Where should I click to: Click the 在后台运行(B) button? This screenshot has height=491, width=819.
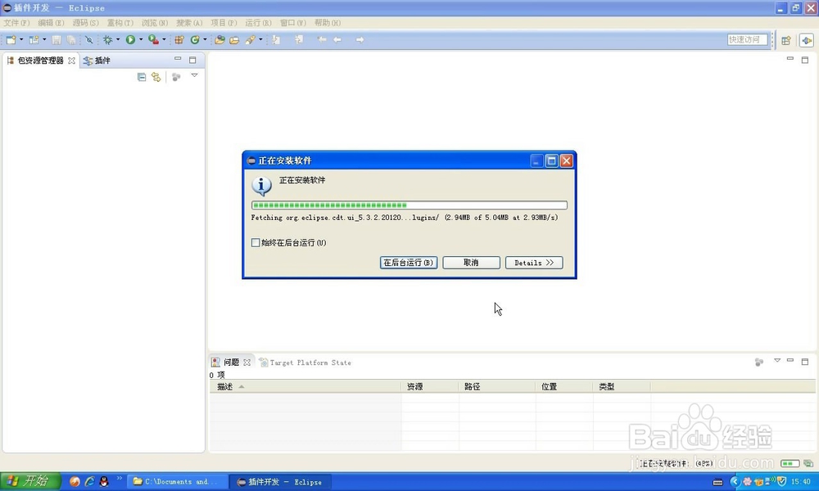(409, 263)
